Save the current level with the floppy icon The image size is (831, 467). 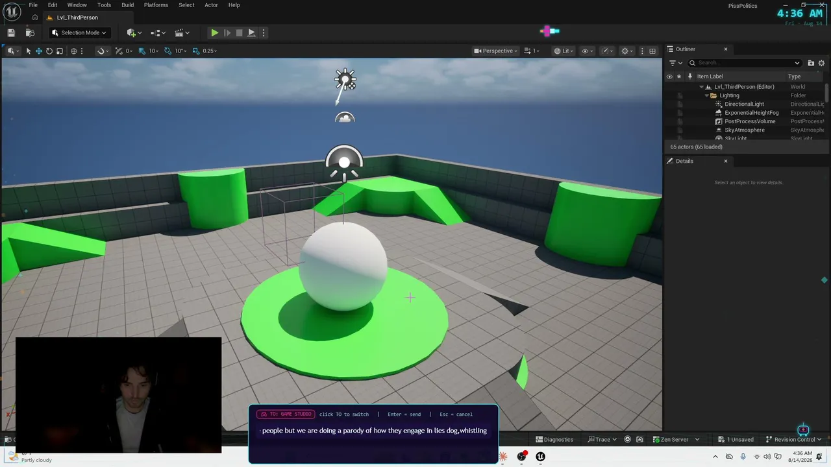pos(11,32)
